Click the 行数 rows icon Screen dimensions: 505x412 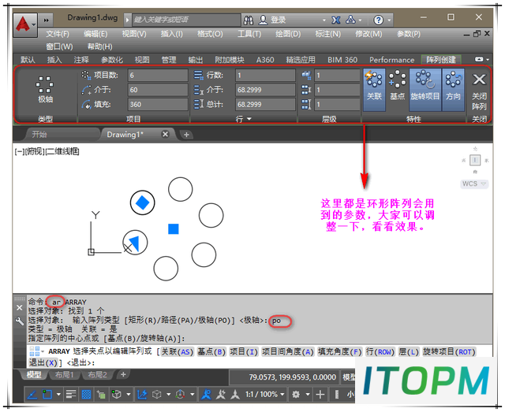point(198,75)
